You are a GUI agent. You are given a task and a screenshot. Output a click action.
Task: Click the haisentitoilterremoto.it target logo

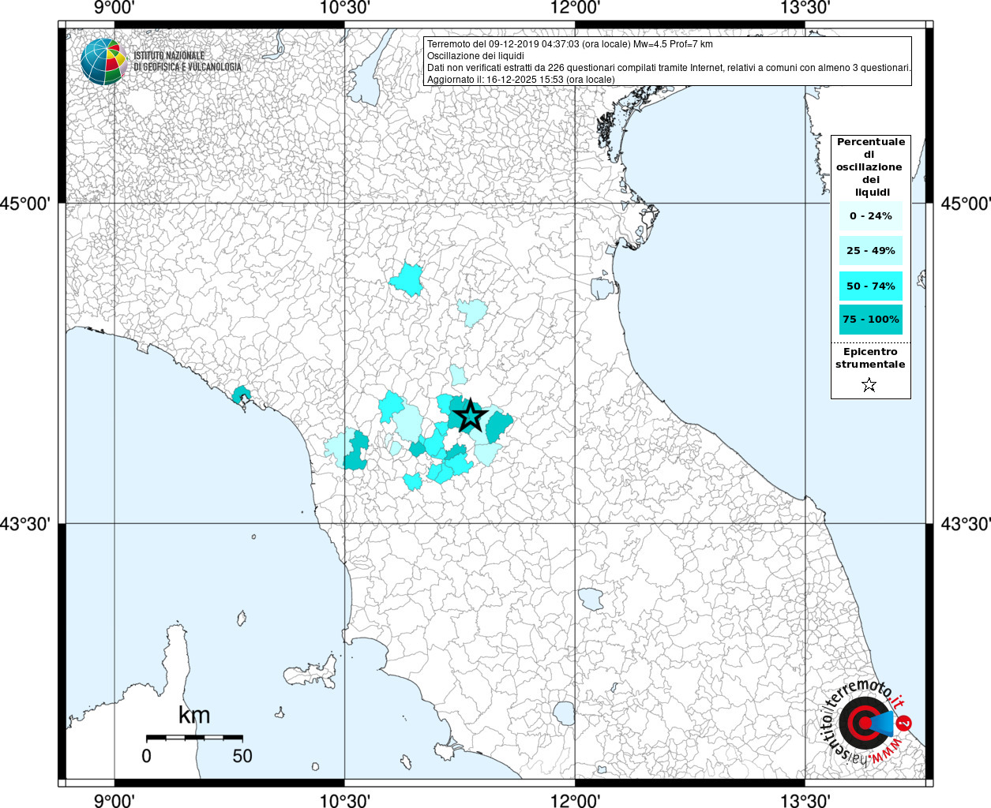pos(865,723)
